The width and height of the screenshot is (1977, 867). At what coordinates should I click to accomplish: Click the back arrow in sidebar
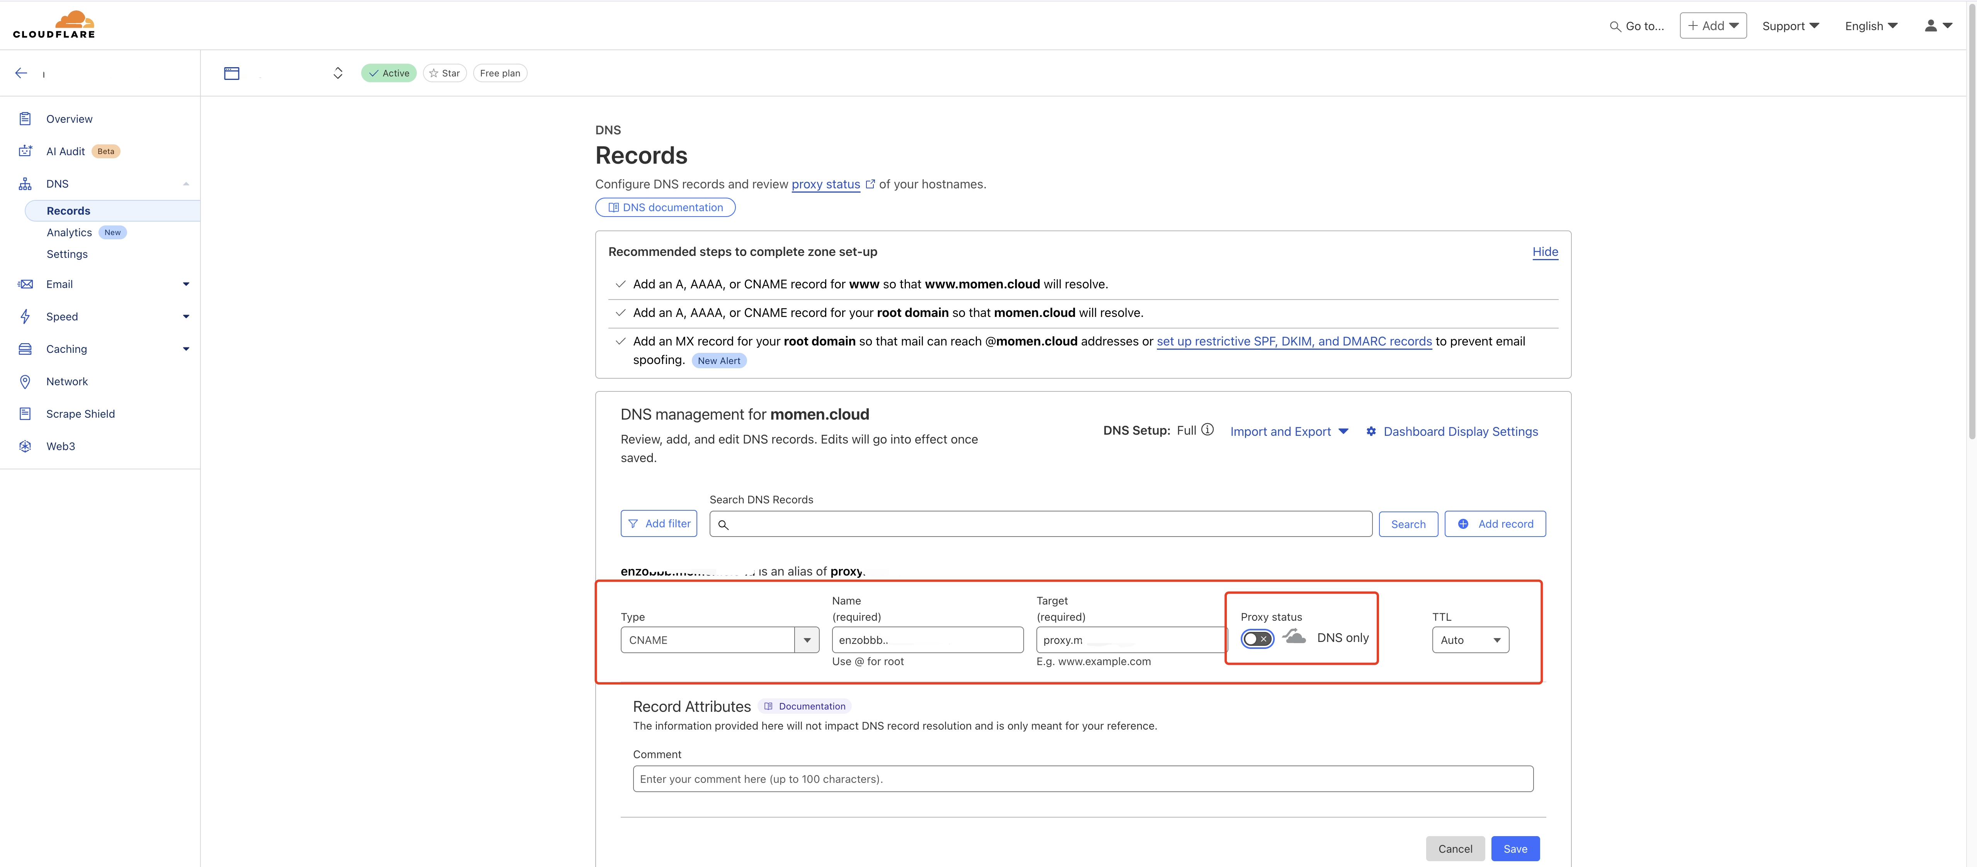point(22,73)
